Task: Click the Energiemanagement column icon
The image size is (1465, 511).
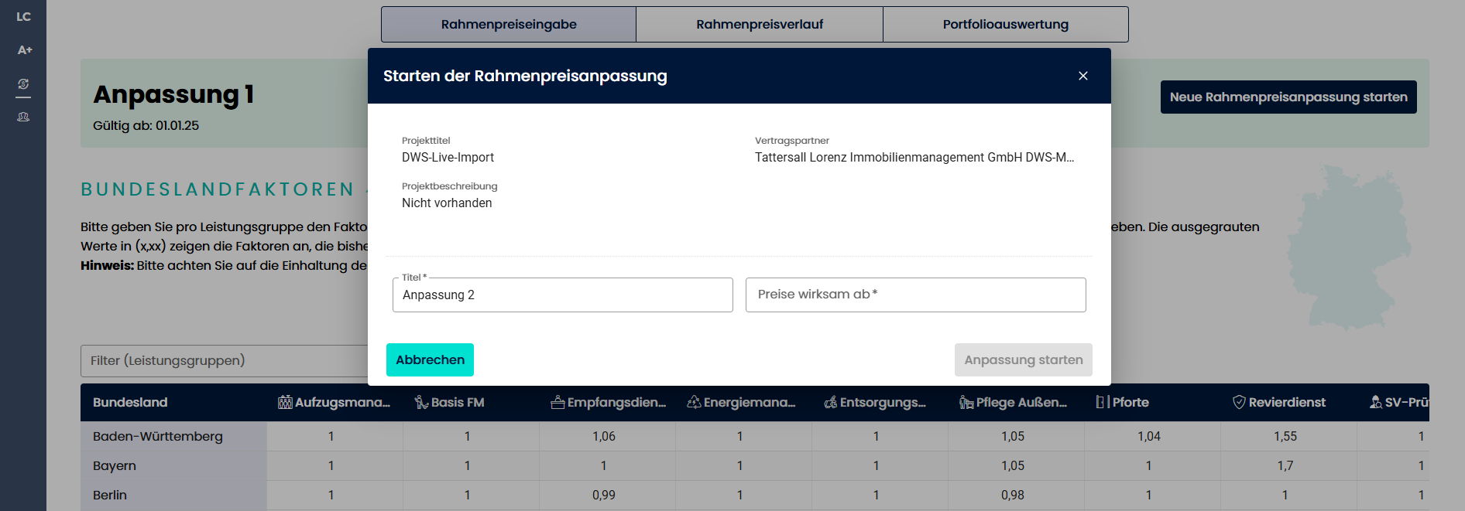Action: [x=694, y=402]
